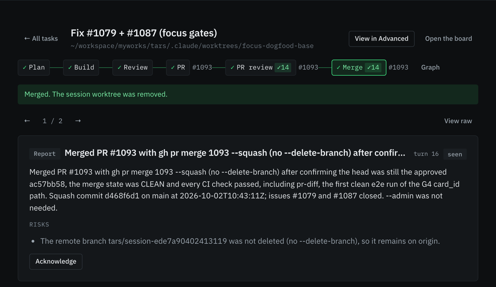Open the PR review stage step
This screenshot has width=496, height=287.
pos(261,68)
